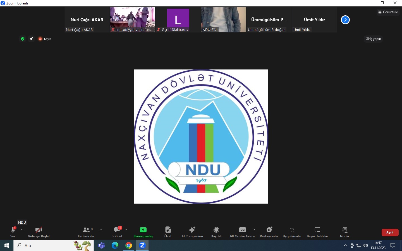Select Nuri Çağrı AKAR participant tile
402x251 pixels.
pyautogui.click(x=87, y=20)
